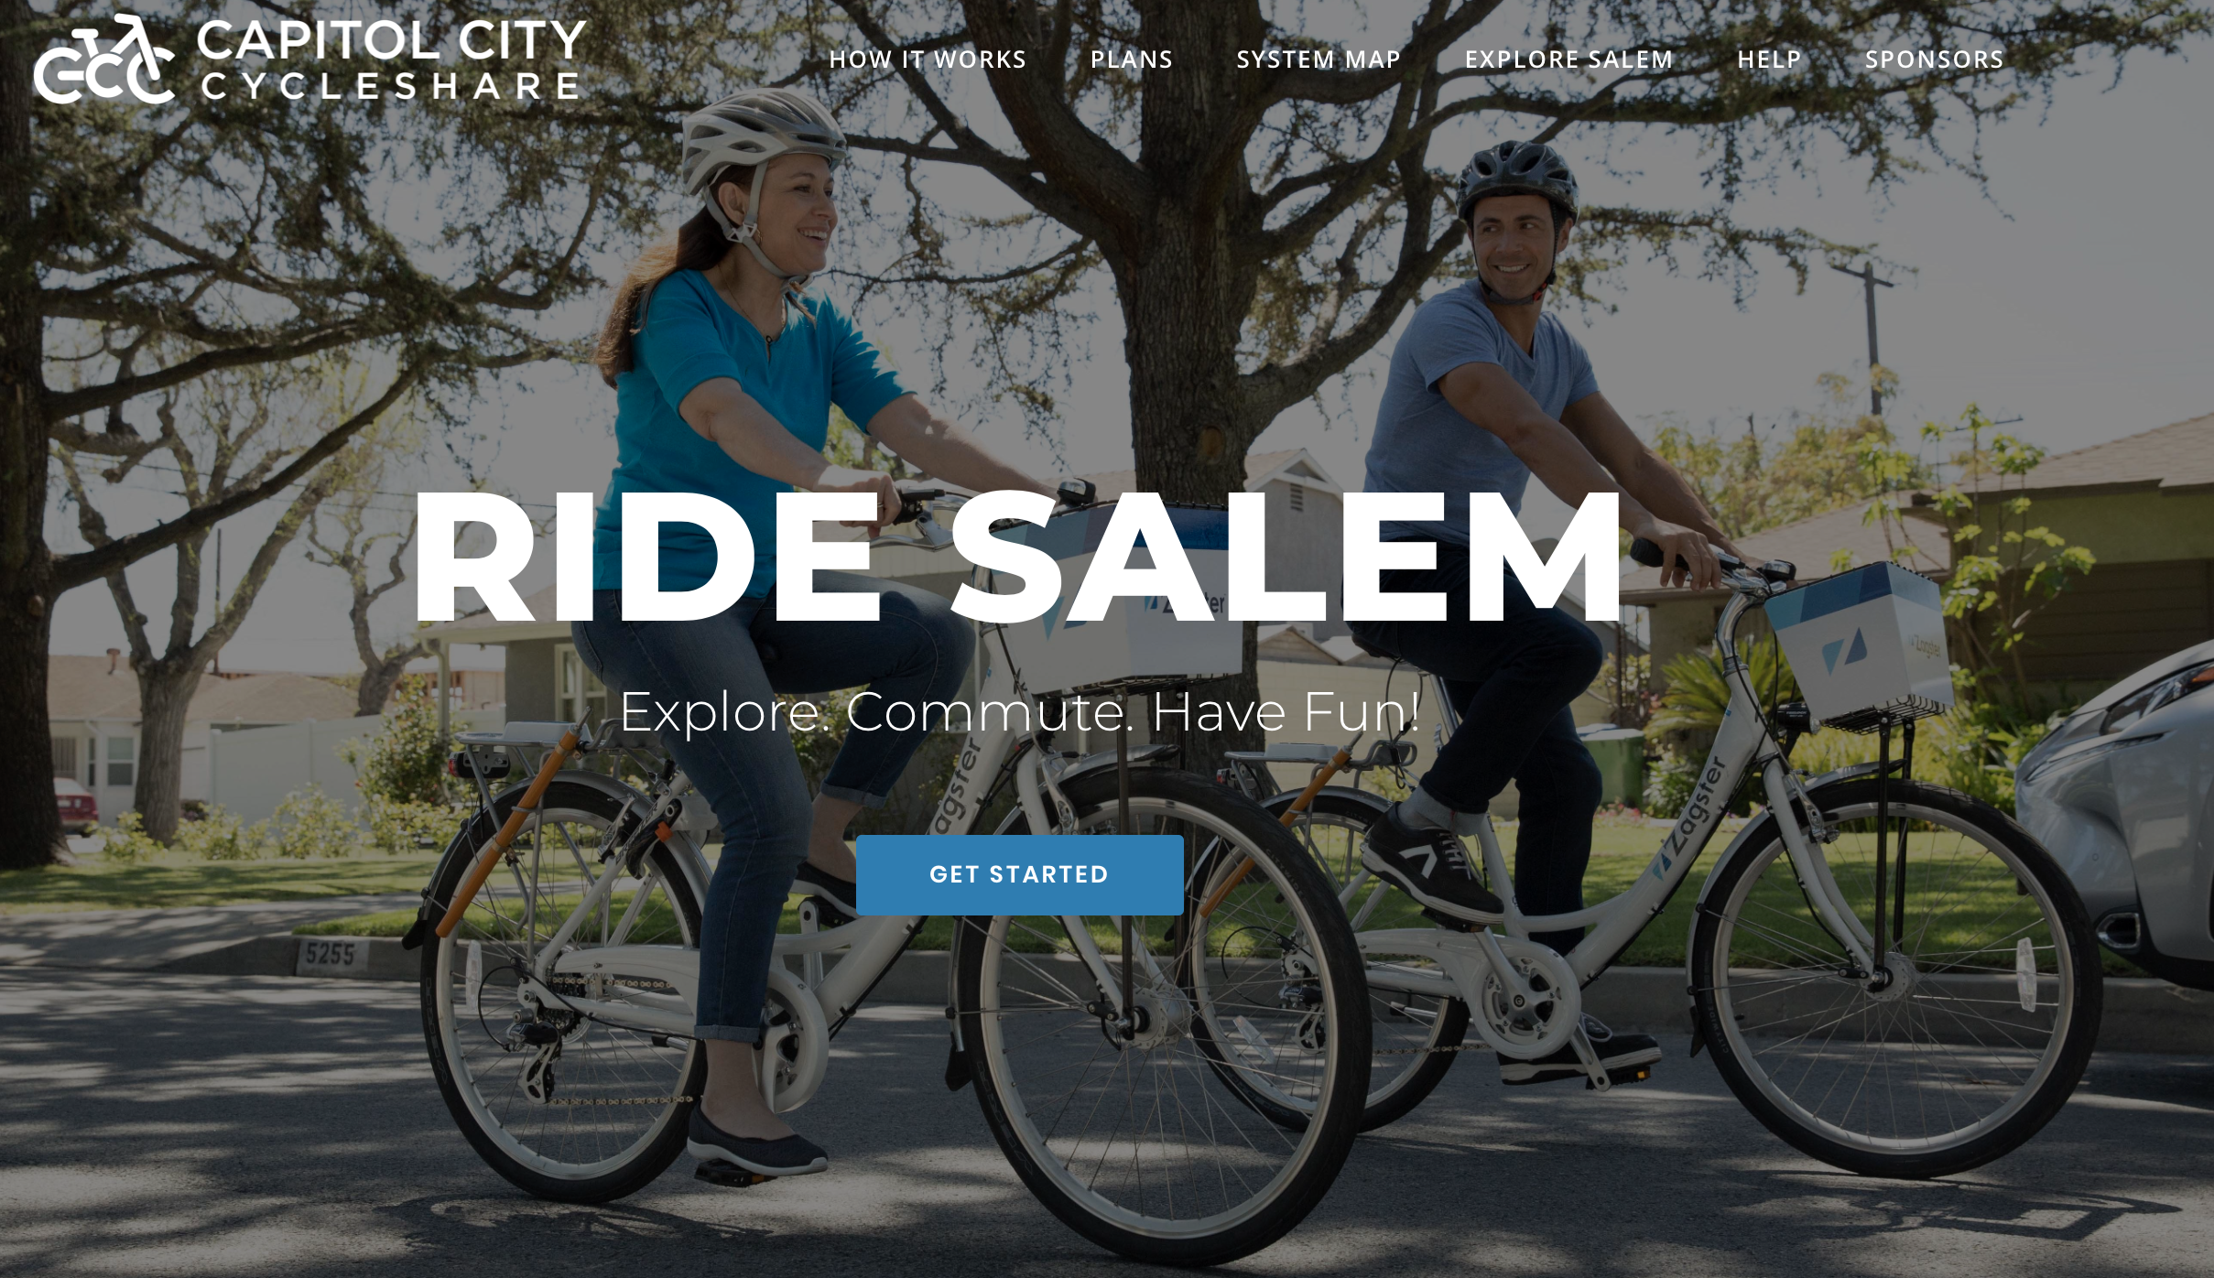Viewport: 2214px width, 1278px height.
Task: Click the small red car in the background
Action: tap(75, 806)
